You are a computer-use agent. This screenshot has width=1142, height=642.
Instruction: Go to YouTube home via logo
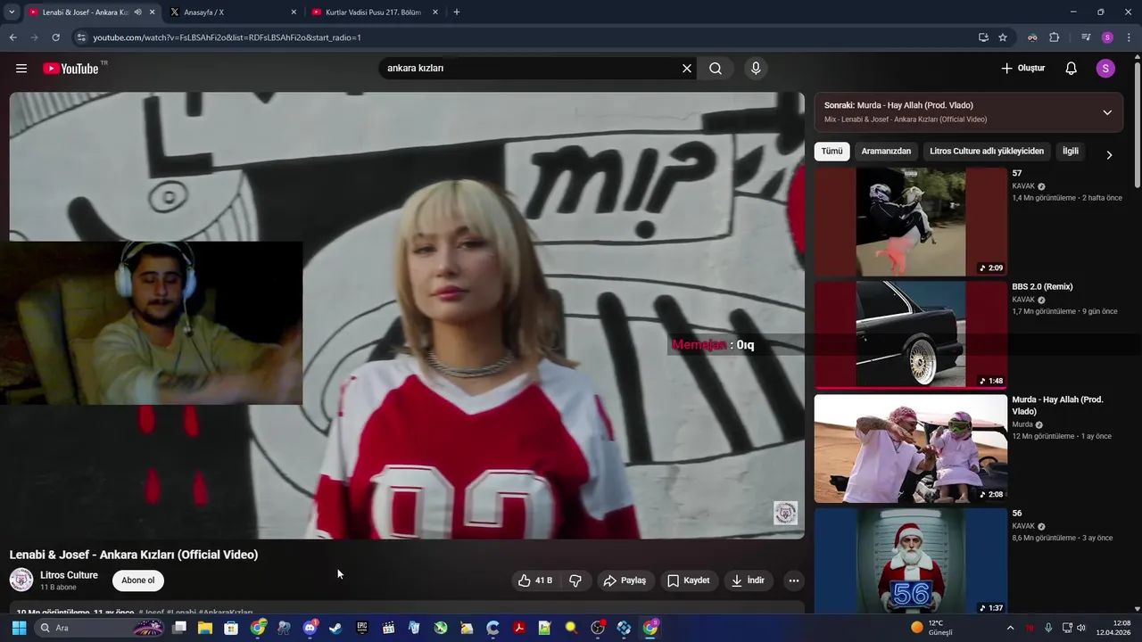pyautogui.click(x=70, y=69)
